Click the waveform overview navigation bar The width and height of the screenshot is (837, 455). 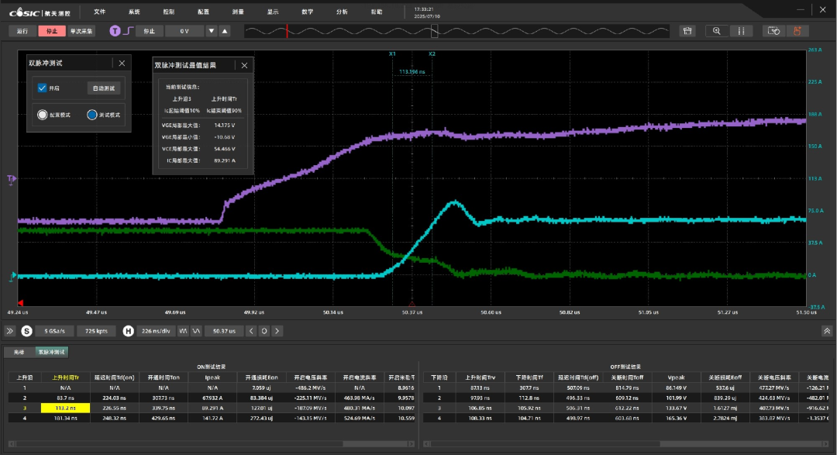pyautogui.click(x=457, y=31)
